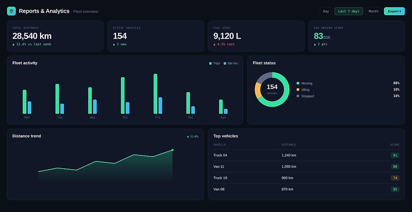Click the Friday Trips bar in chart
The width and height of the screenshot is (412, 212).
click(155, 94)
